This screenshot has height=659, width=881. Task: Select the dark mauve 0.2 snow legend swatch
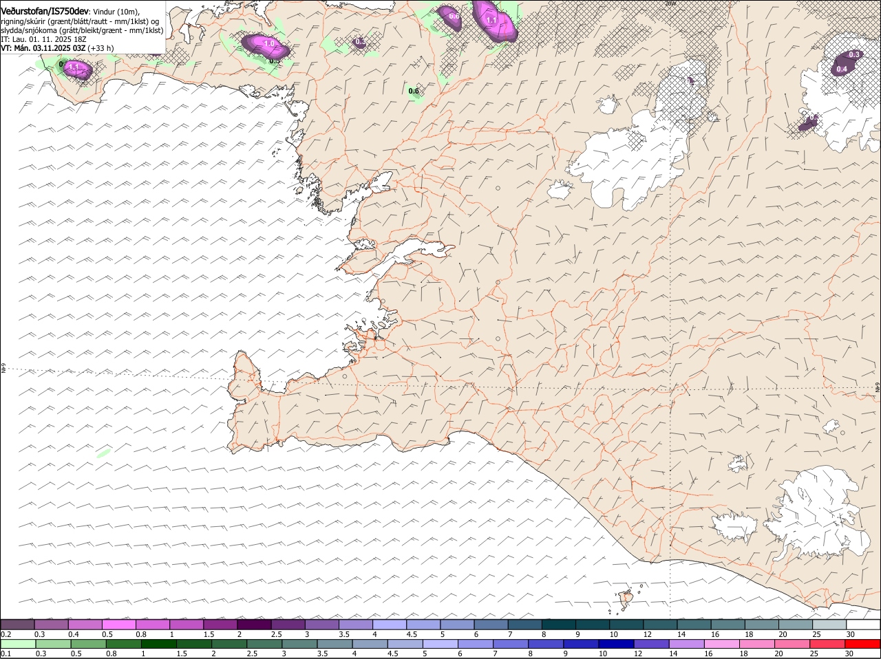[18, 625]
